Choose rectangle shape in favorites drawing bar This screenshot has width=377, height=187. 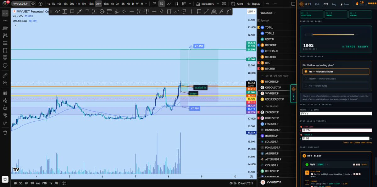(x=169, y=11)
